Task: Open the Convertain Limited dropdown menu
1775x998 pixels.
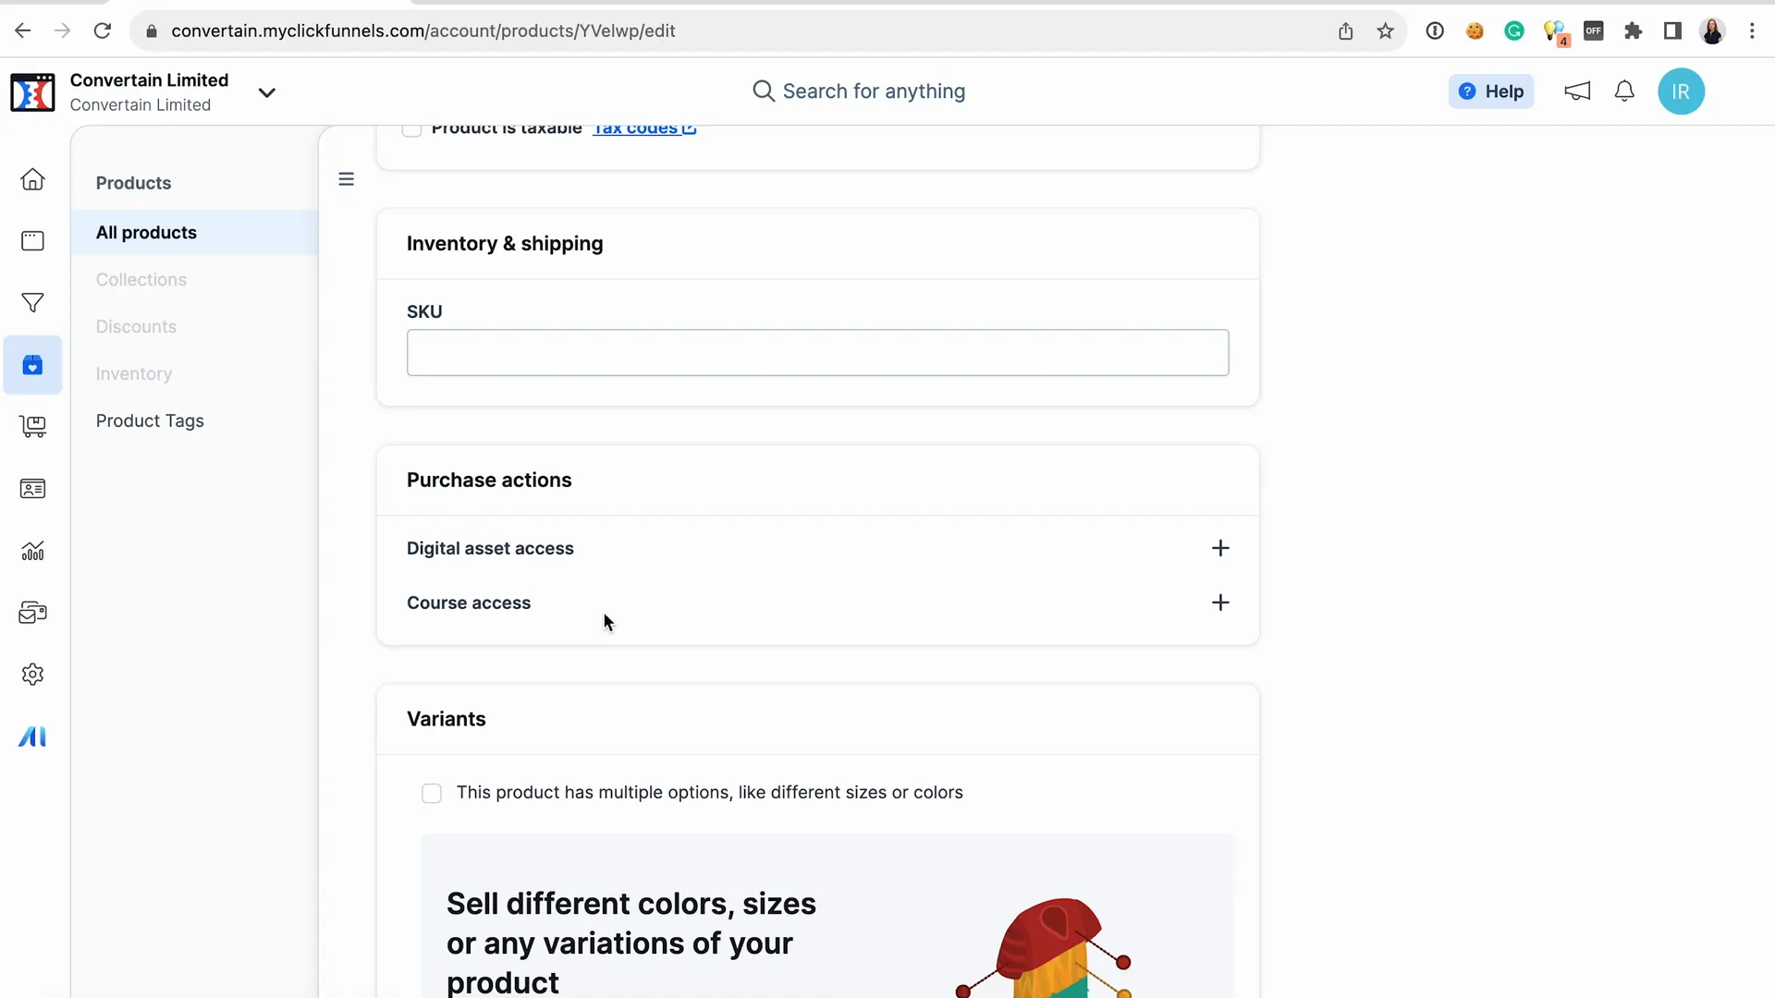Action: pyautogui.click(x=267, y=91)
